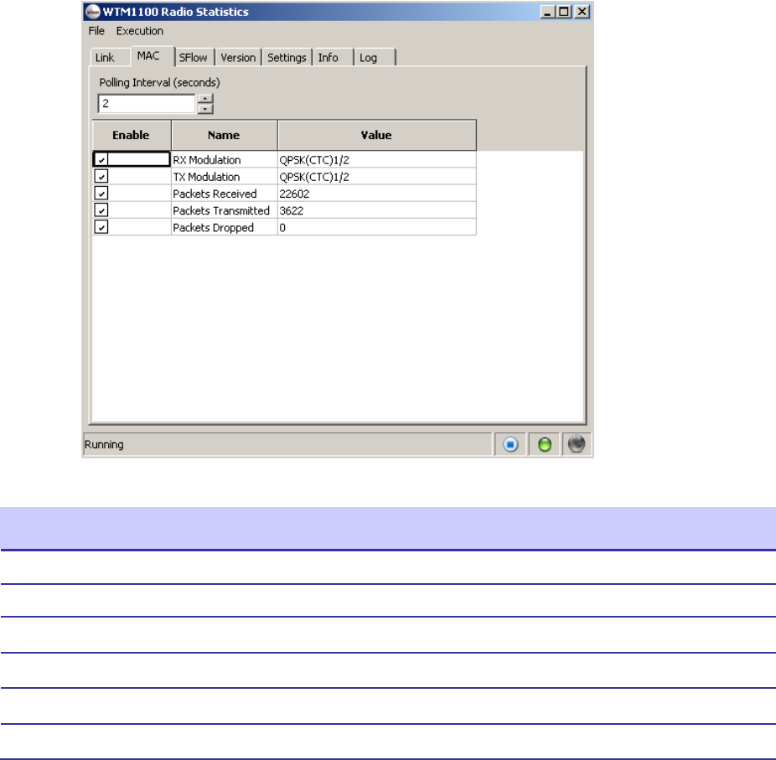Disable the Packets Dropped checkbox
Image resolution: width=776 pixels, height=760 pixels.
pyautogui.click(x=101, y=226)
